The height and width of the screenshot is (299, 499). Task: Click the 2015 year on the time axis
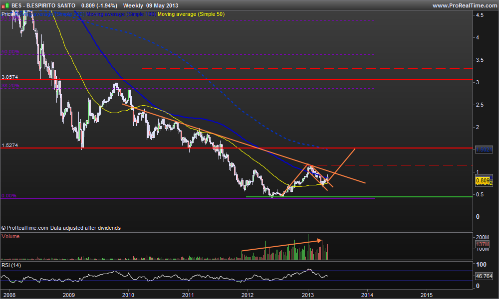point(427,295)
